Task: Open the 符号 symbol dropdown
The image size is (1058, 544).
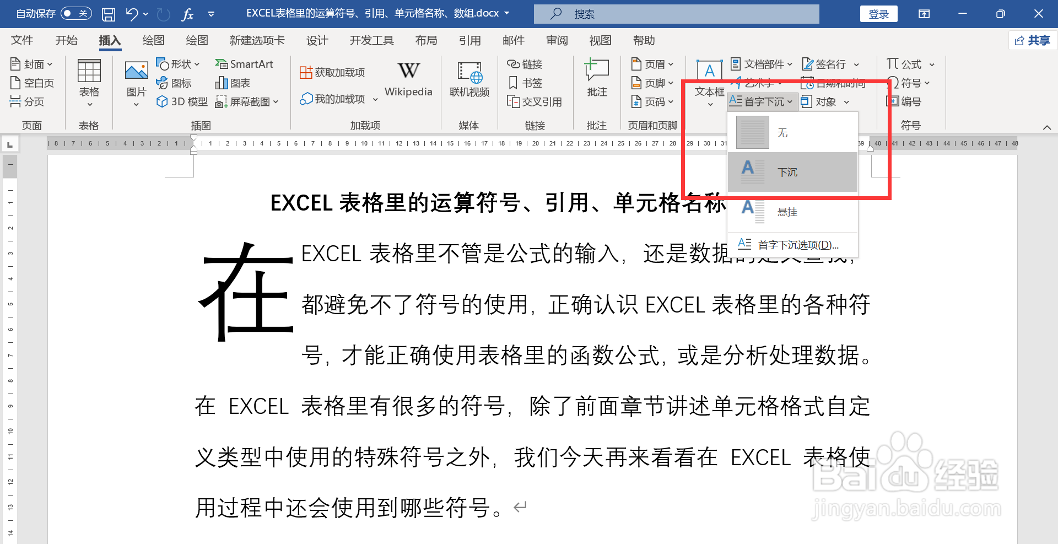Action: pyautogui.click(x=909, y=83)
